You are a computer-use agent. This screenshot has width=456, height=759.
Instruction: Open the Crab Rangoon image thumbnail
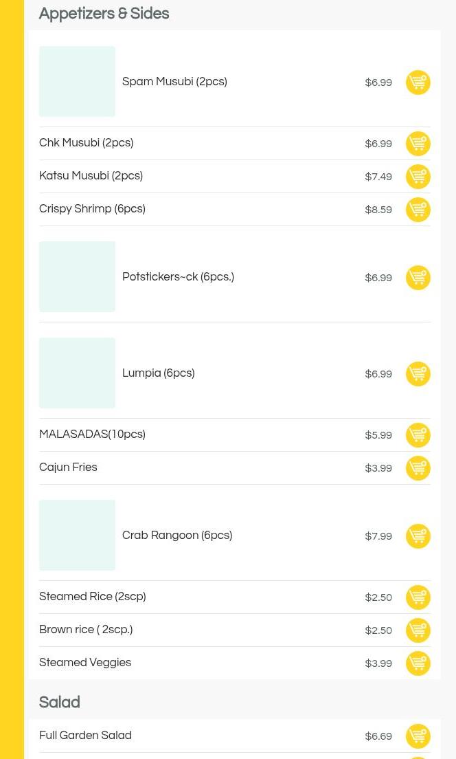click(x=78, y=535)
